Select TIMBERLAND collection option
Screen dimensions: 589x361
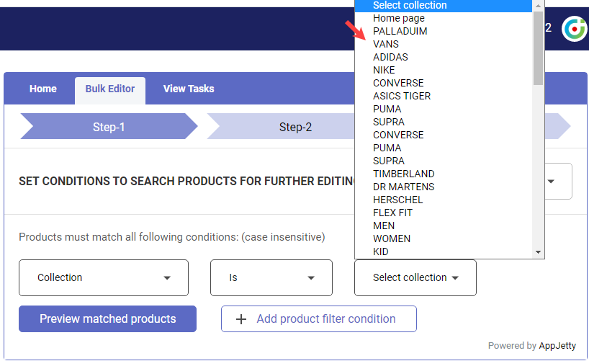[444, 174]
